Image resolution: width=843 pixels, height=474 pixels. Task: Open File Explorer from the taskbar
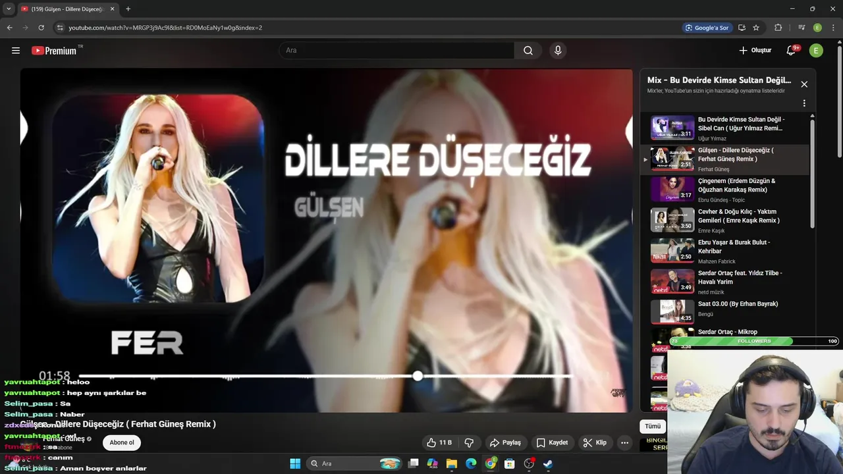click(x=451, y=463)
